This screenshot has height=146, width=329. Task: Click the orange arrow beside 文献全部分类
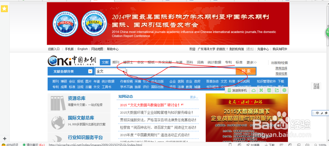(x=90, y=71)
